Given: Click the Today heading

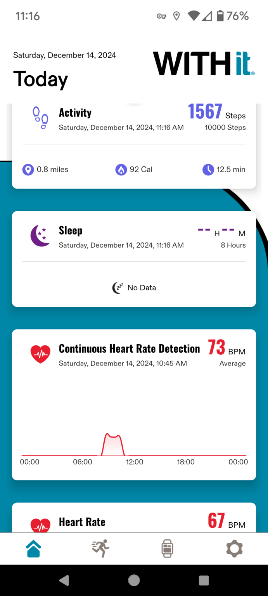Looking at the screenshot, I should pos(40,80).
